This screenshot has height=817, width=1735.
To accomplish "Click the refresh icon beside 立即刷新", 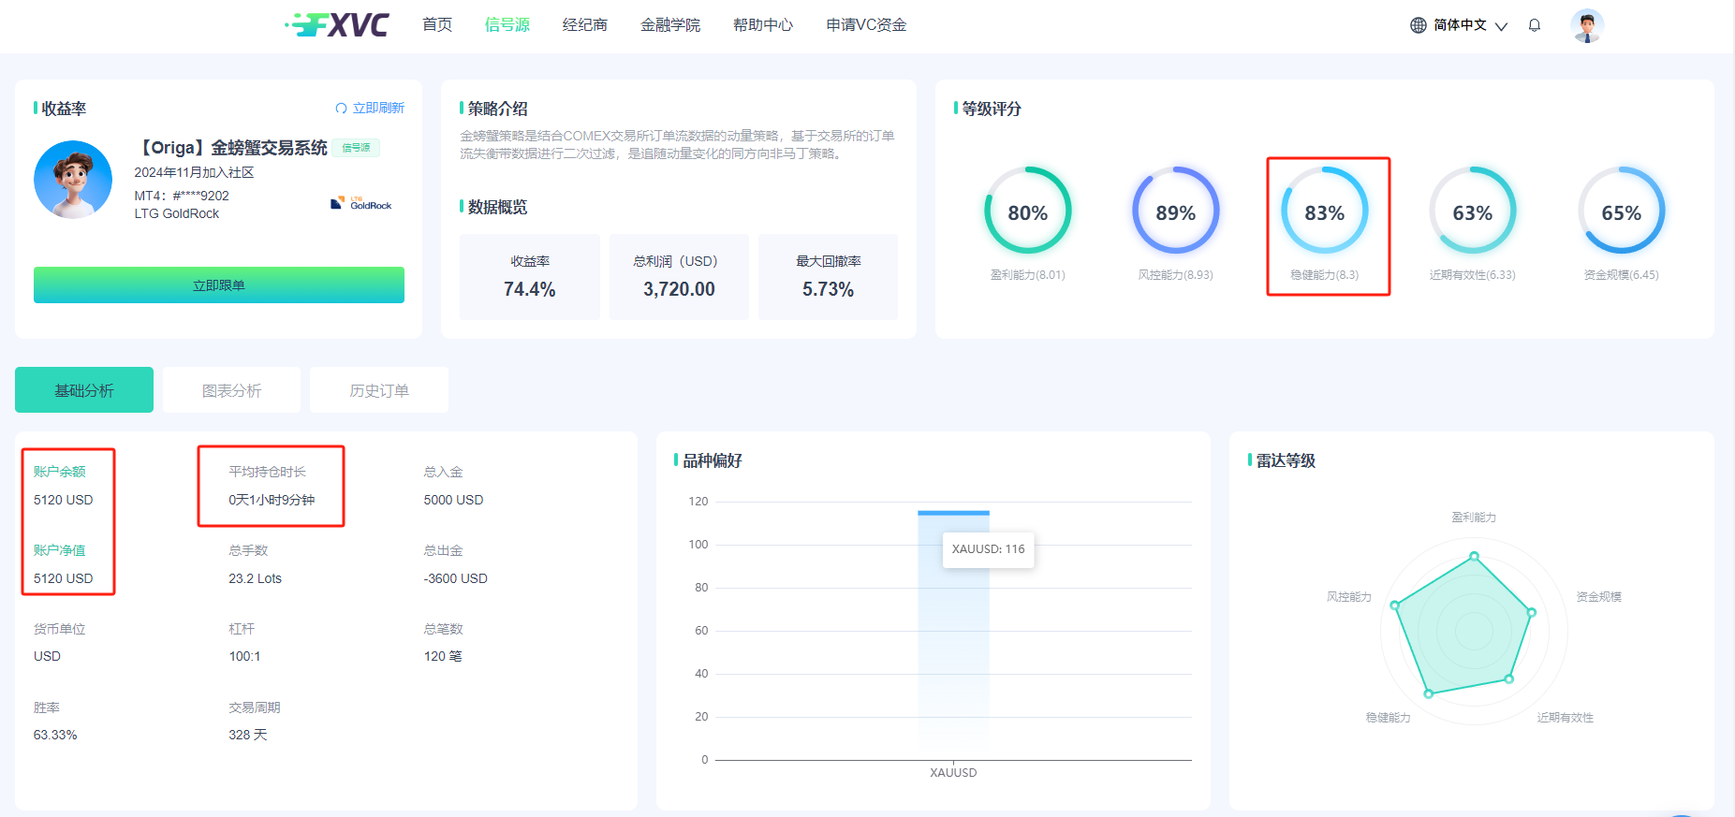I will point(341,109).
